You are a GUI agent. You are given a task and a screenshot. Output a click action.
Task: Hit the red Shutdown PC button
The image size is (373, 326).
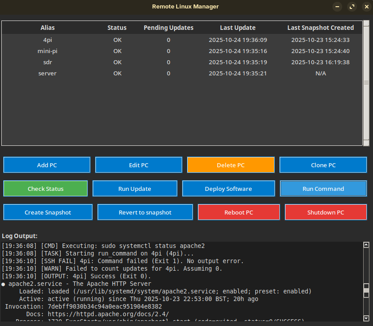[326, 212]
